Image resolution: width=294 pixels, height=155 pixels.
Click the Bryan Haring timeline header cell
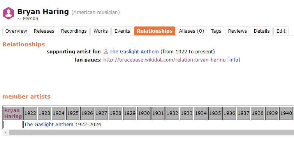(13, 113)
